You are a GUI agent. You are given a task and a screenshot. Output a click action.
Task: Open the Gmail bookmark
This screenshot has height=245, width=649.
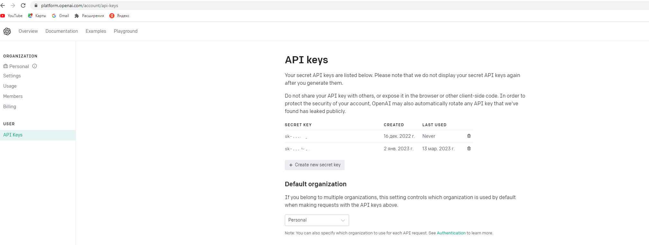pyautogui.click(x=60, y=16)
